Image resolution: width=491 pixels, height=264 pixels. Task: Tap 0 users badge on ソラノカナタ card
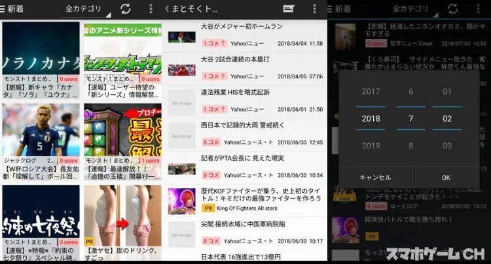point(69,79)
